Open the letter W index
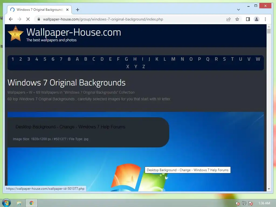This screenshot has height=207, width=276. pos(258,59)
